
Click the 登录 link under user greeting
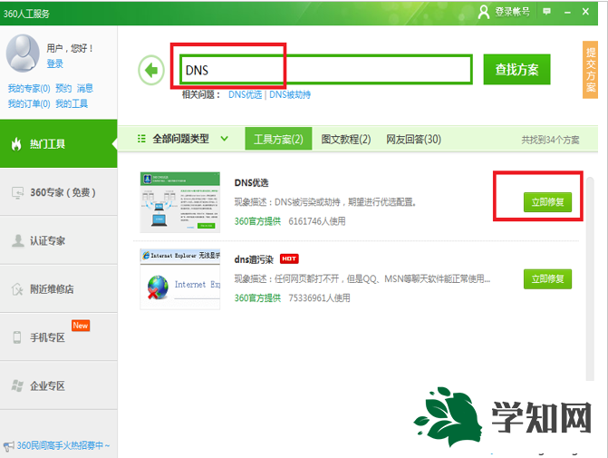pos(54,63)
